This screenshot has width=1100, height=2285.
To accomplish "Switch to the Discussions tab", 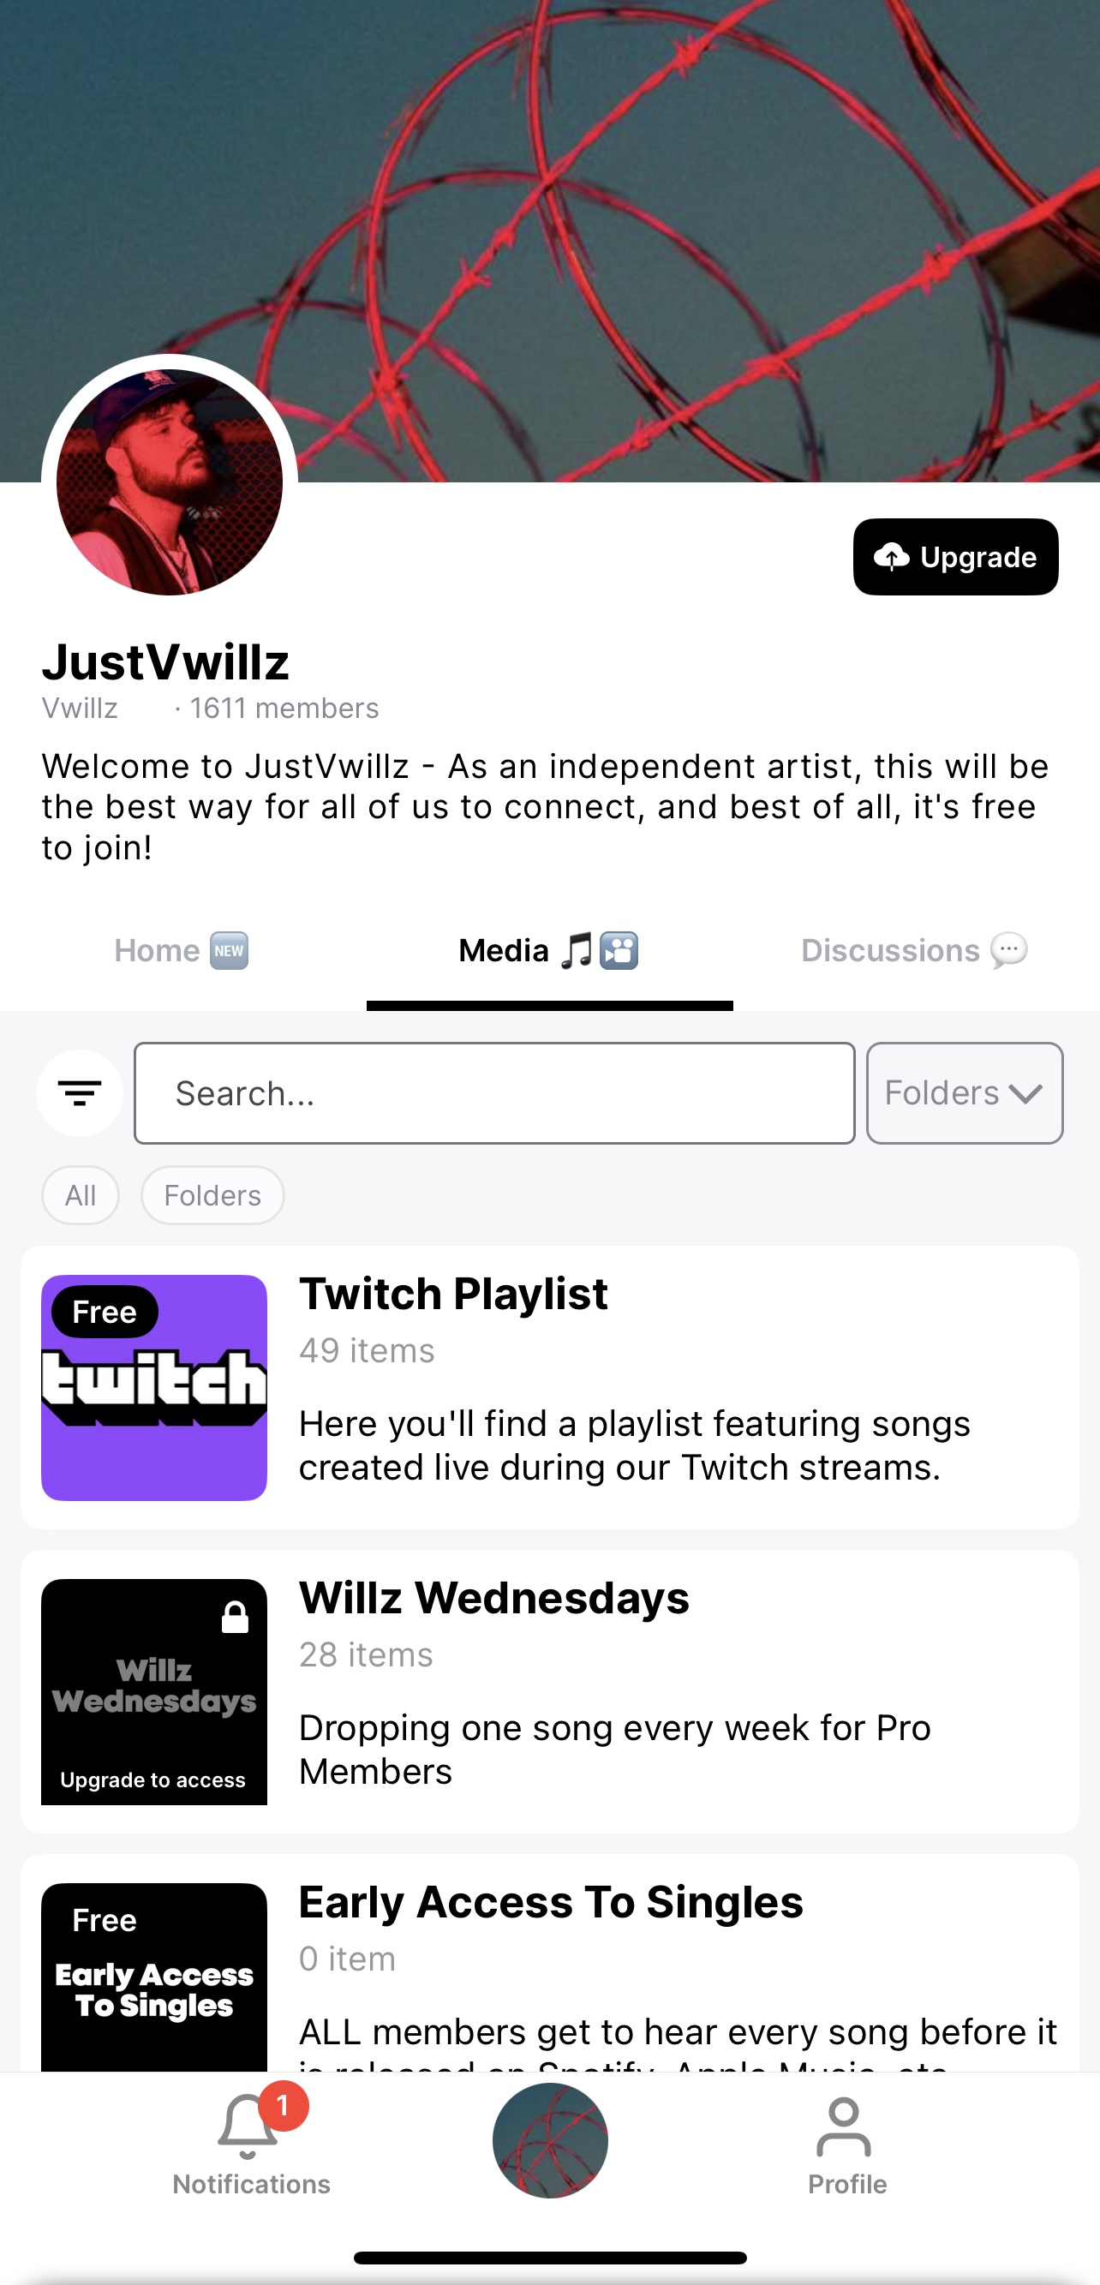I will coord(916,950).
